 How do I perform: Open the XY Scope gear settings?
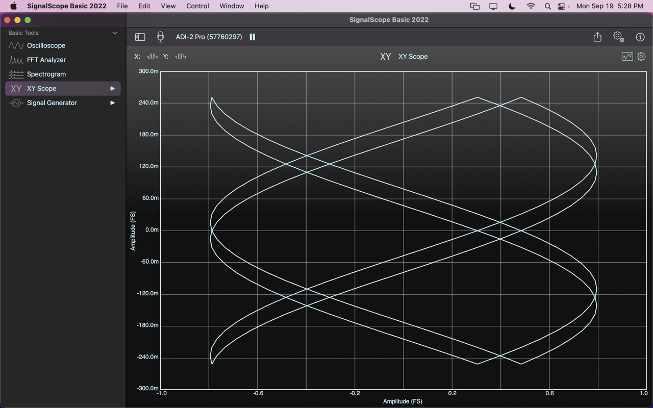[641, 57]
